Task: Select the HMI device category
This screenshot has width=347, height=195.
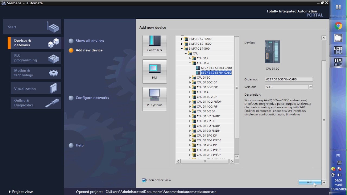Action: pyautogui.click(x=155, y=71)
